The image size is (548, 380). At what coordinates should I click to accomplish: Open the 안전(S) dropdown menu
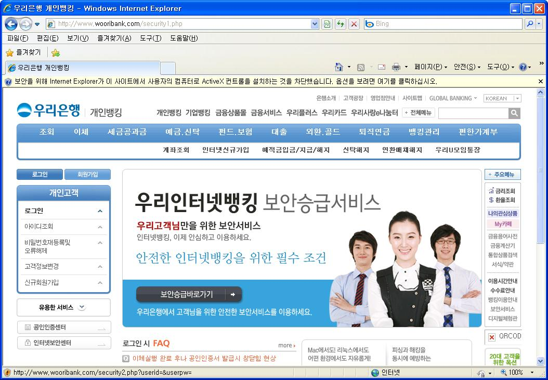(x=467, y=67)
